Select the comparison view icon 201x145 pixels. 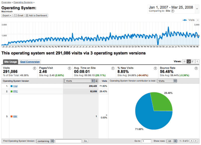pyautogui.click(x=197, y=61)
